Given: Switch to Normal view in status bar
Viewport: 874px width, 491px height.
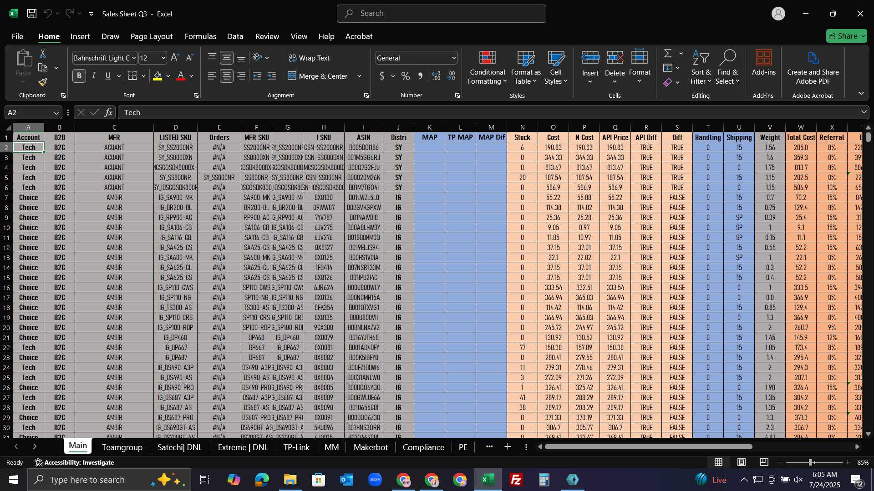Looking at the screenshot, I should (718, 462).
